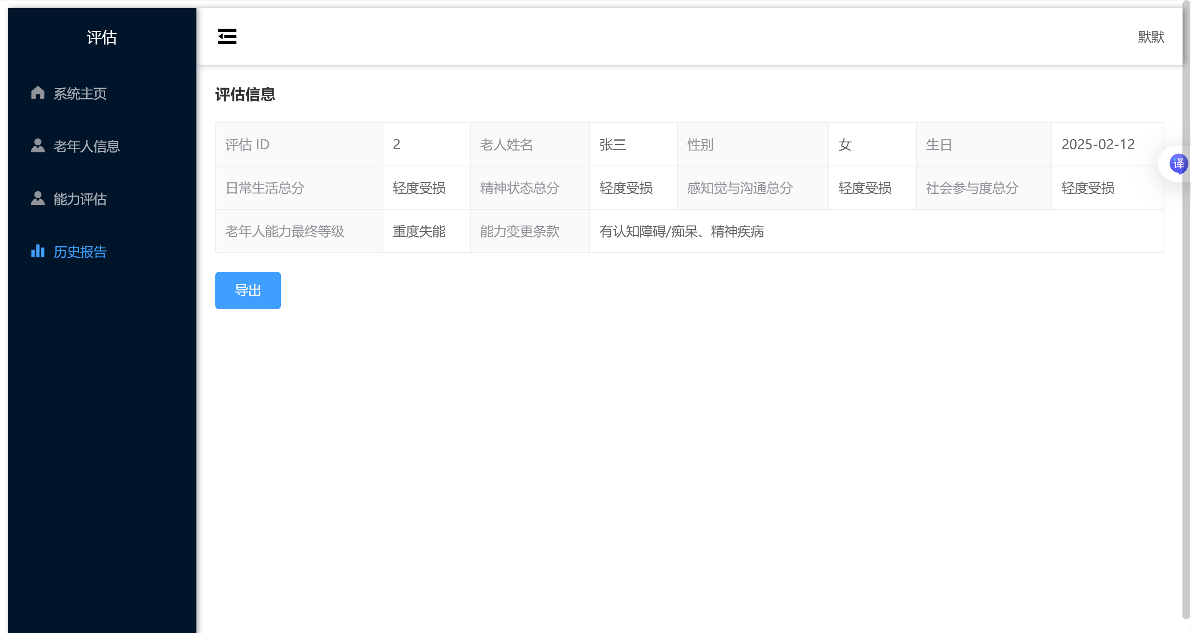
Task: Click the 评估信息 heading
Action: coord(245,94)
